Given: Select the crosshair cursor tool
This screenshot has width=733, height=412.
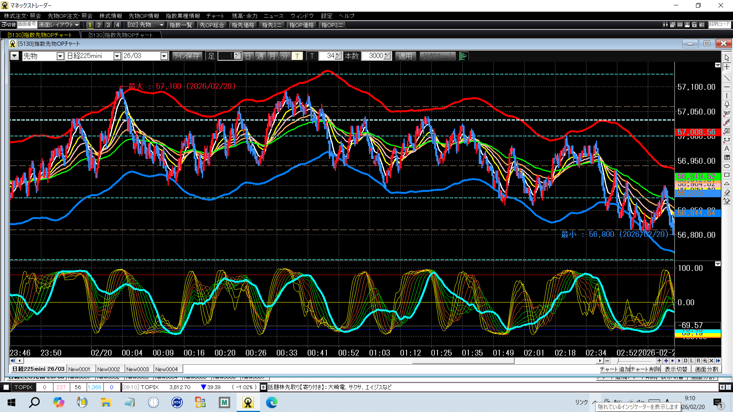Looking at the screenshot, I should (727, 67).
